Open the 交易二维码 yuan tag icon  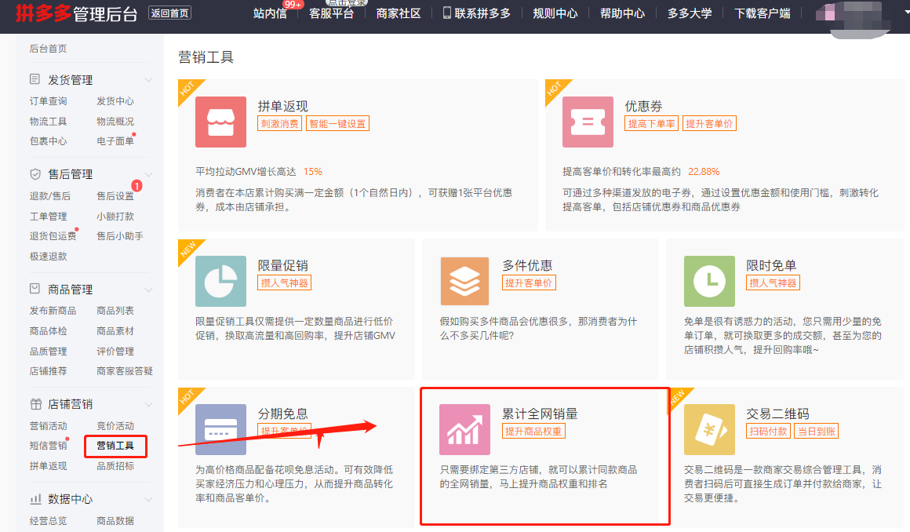[709, 430]
